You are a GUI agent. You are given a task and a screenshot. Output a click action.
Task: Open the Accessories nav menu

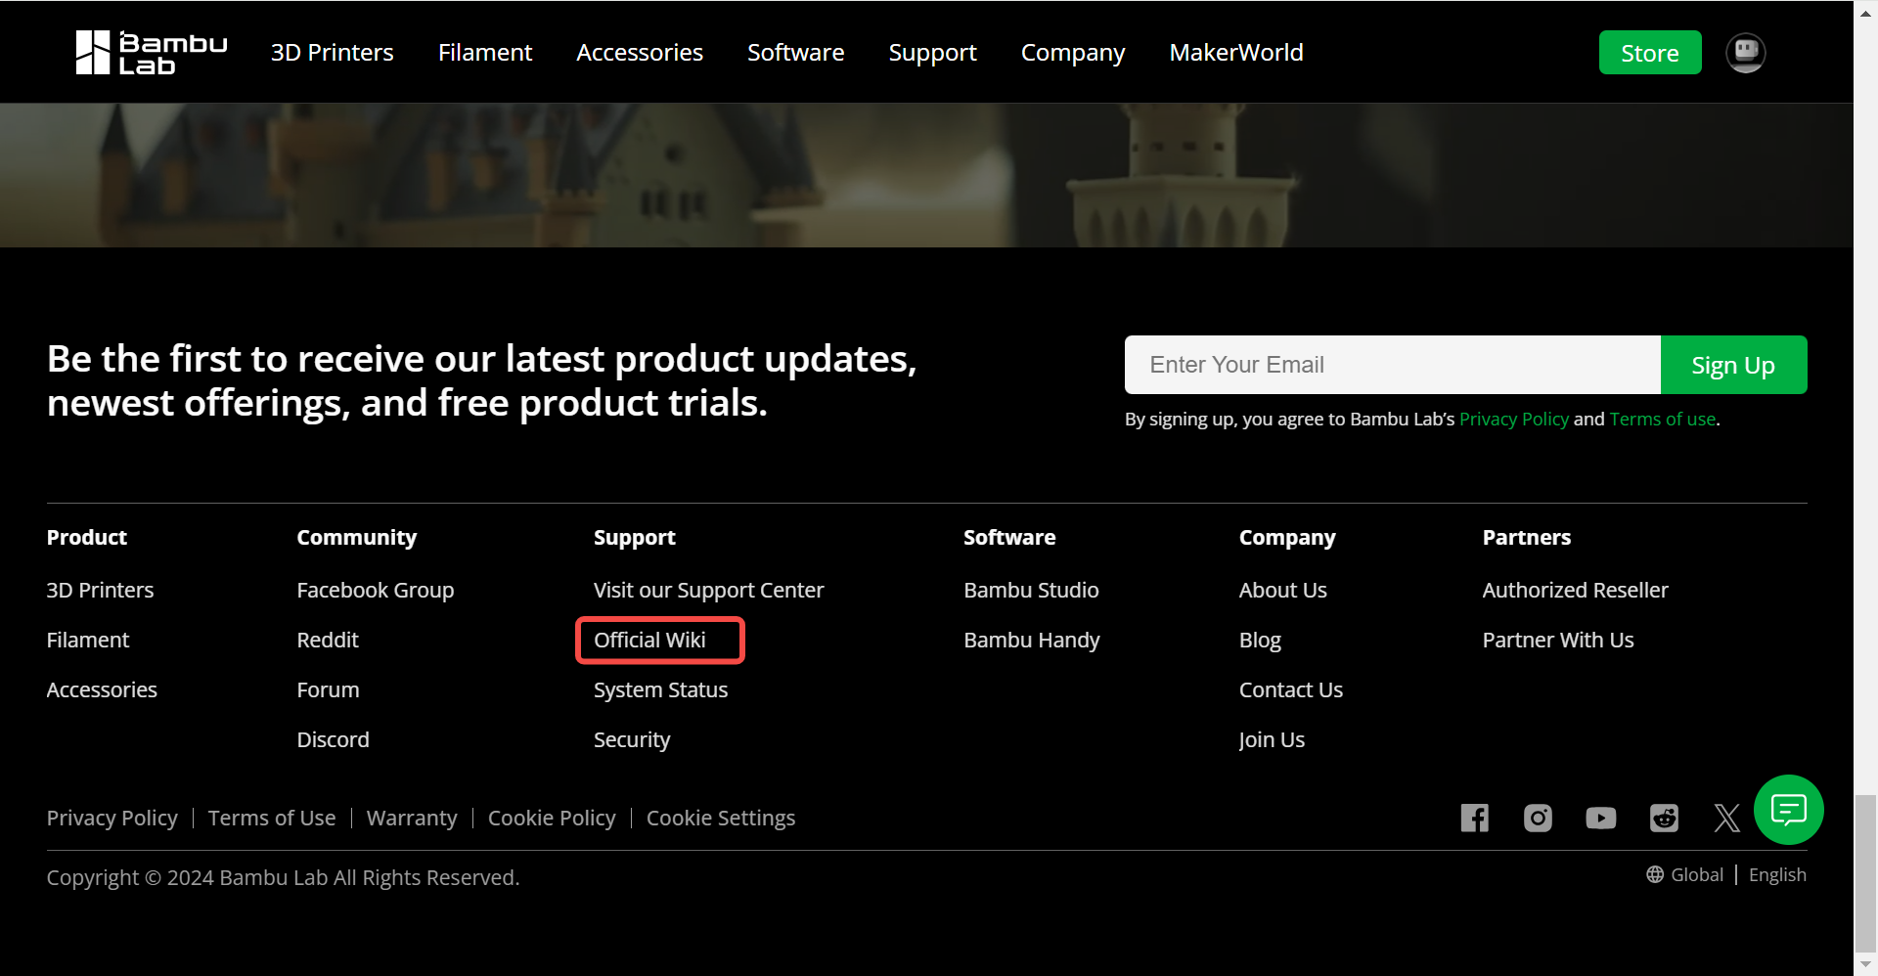pyautogui.click(x=640, y=53)
